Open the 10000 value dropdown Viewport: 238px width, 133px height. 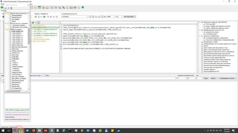(114, 17)
